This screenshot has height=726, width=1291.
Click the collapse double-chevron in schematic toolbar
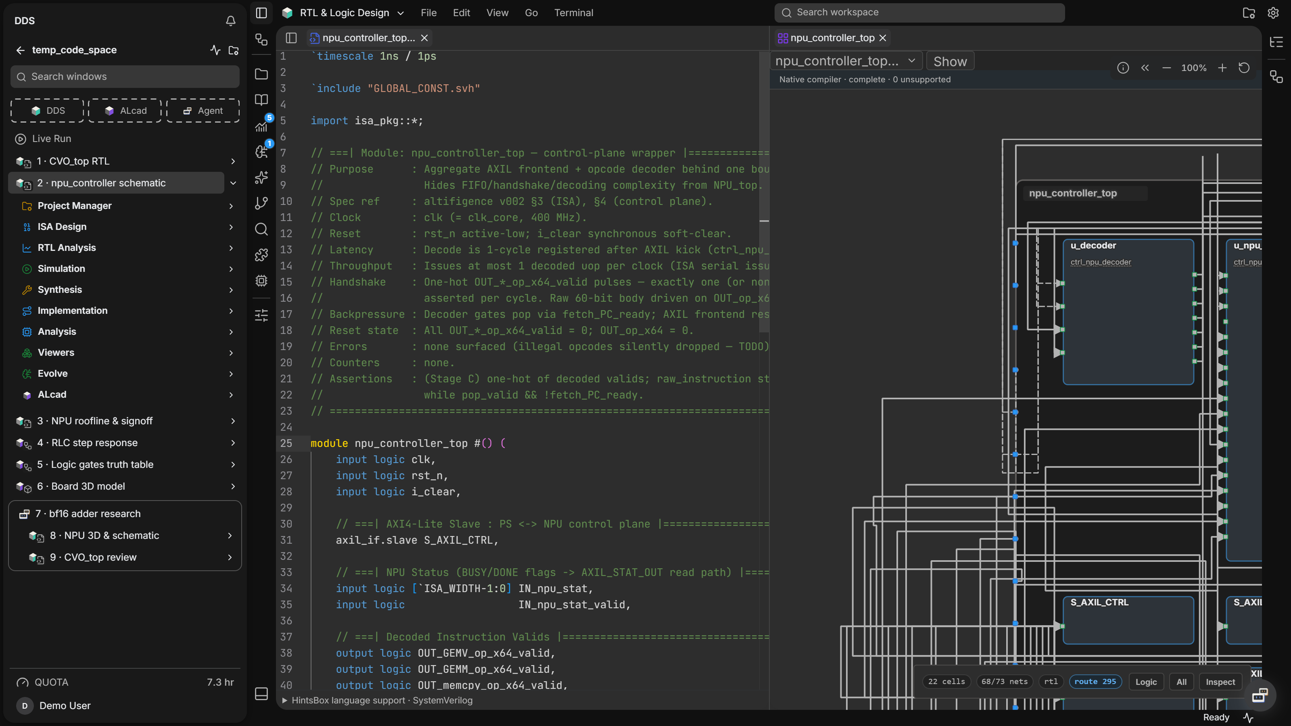click(x=1145, y=68)
